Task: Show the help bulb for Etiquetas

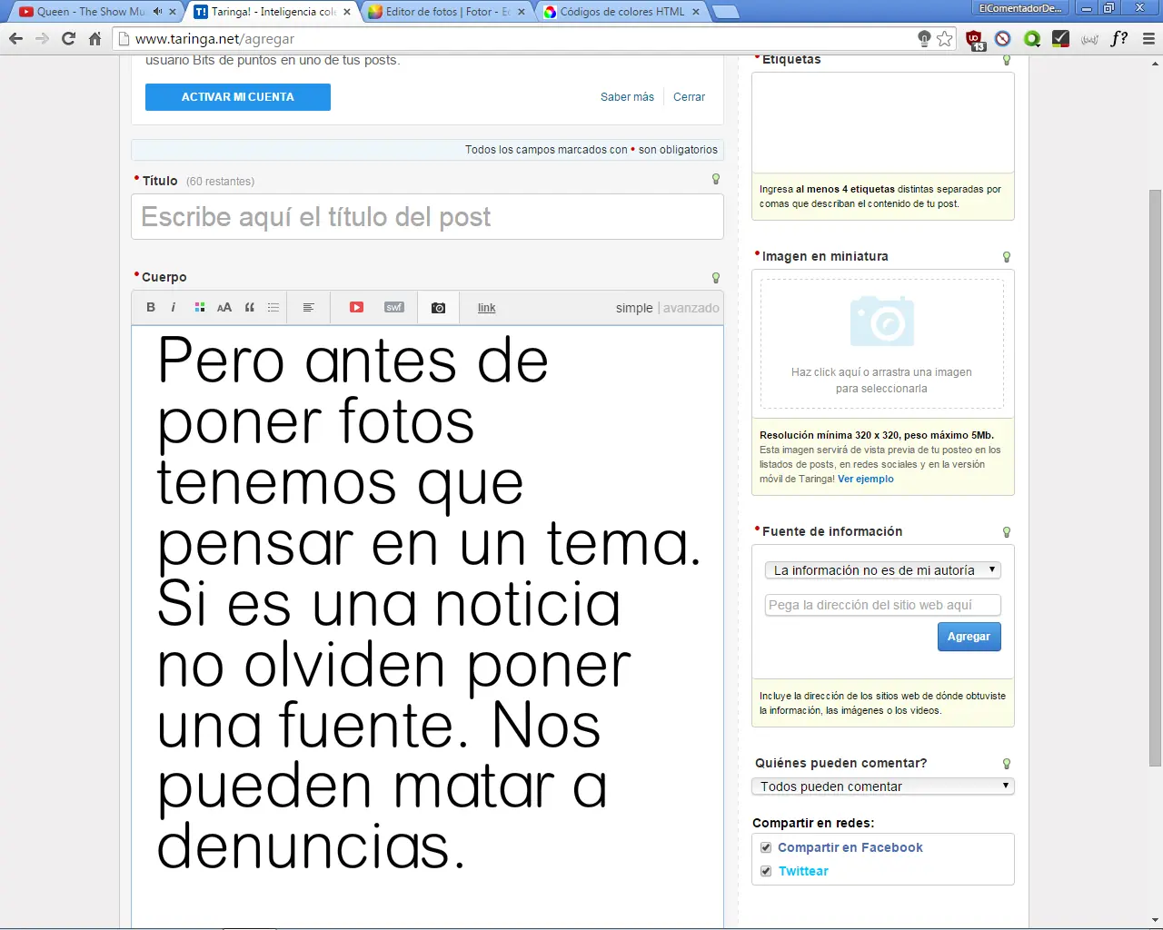Action: [1007, 60]
